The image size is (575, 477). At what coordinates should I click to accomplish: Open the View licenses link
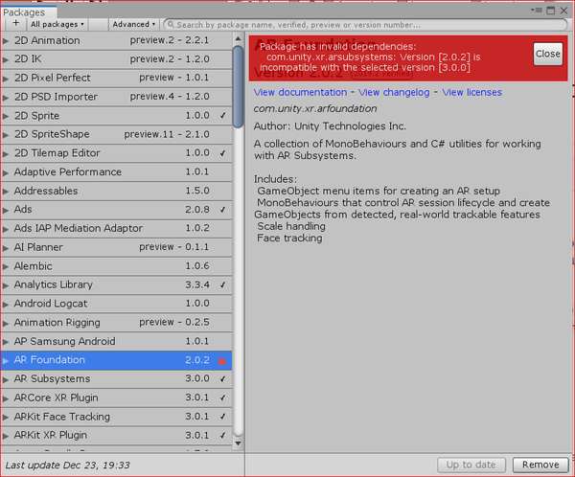click(471, 92)
